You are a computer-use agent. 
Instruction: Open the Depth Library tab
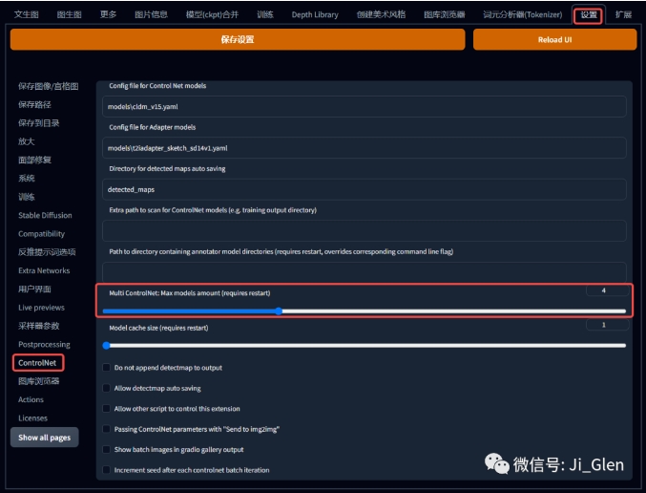point(315,14)
